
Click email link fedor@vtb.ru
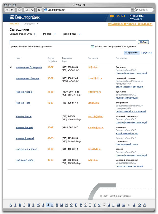coord(94,92)
